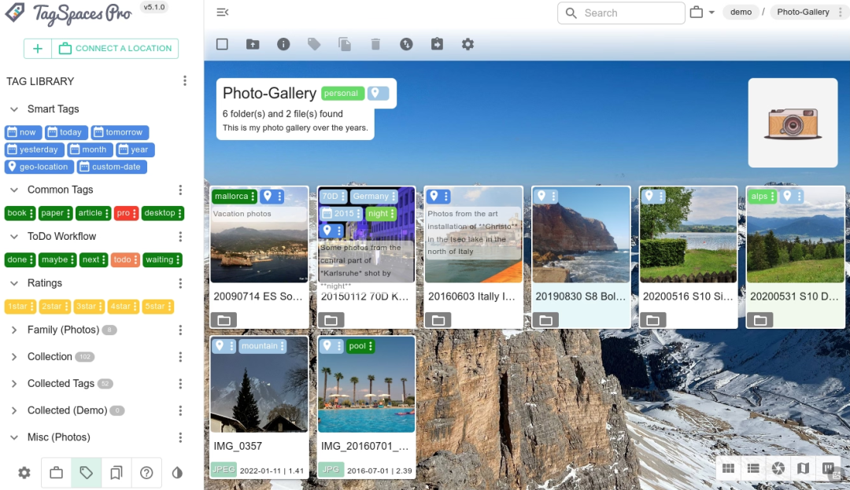Collapse the Misc (Photos) group
The width and height of the screenshot is (850, 490).
point(14,437)
